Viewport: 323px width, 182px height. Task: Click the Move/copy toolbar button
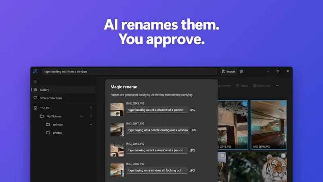tap(262, 86)
